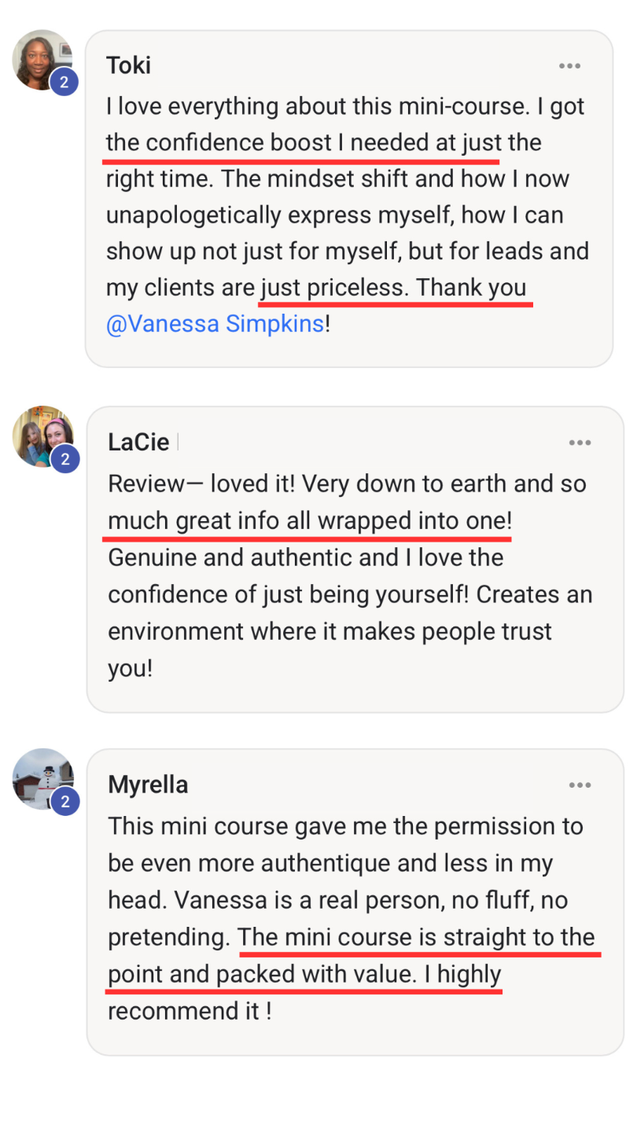The height and width of the screenshot is (1132, 637).
Task: Click the commenter name LaCie
Action: (138, 442)
